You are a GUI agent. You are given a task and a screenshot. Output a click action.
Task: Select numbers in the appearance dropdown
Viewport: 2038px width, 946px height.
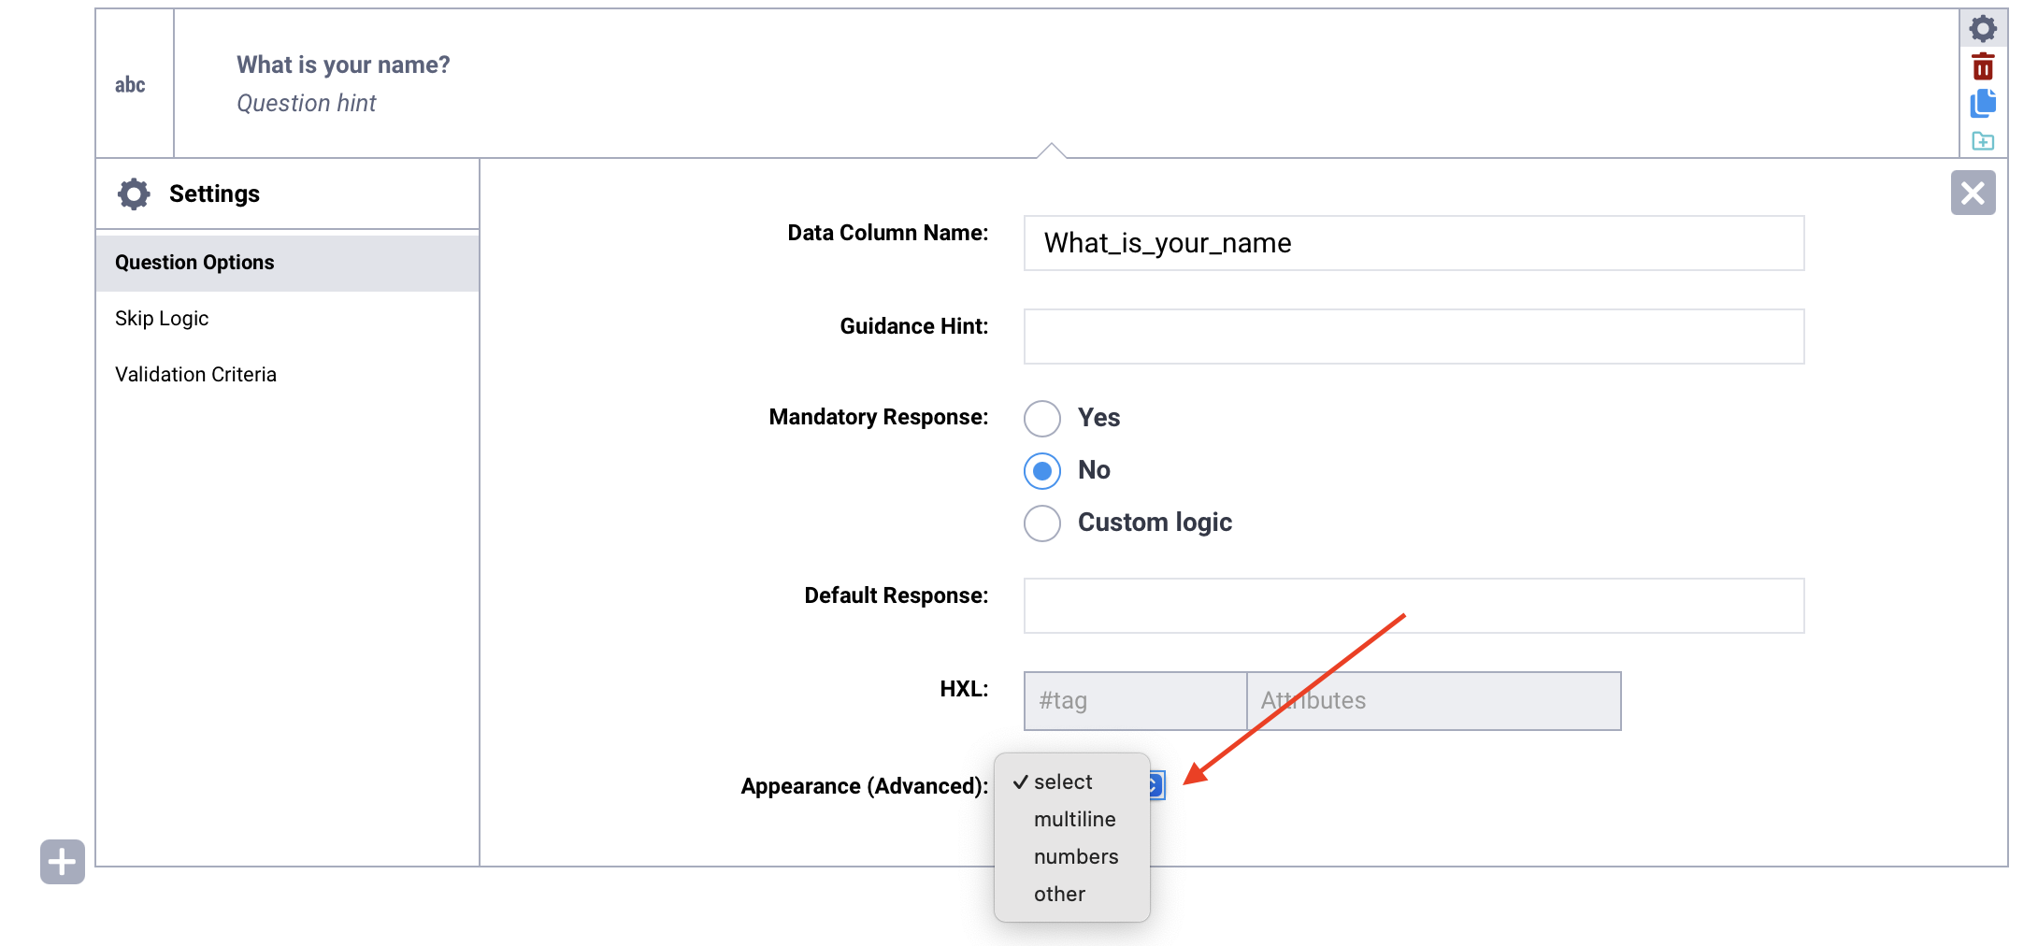click(1076, 856)
